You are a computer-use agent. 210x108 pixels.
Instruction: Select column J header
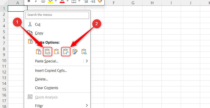[x=190, y=3]
